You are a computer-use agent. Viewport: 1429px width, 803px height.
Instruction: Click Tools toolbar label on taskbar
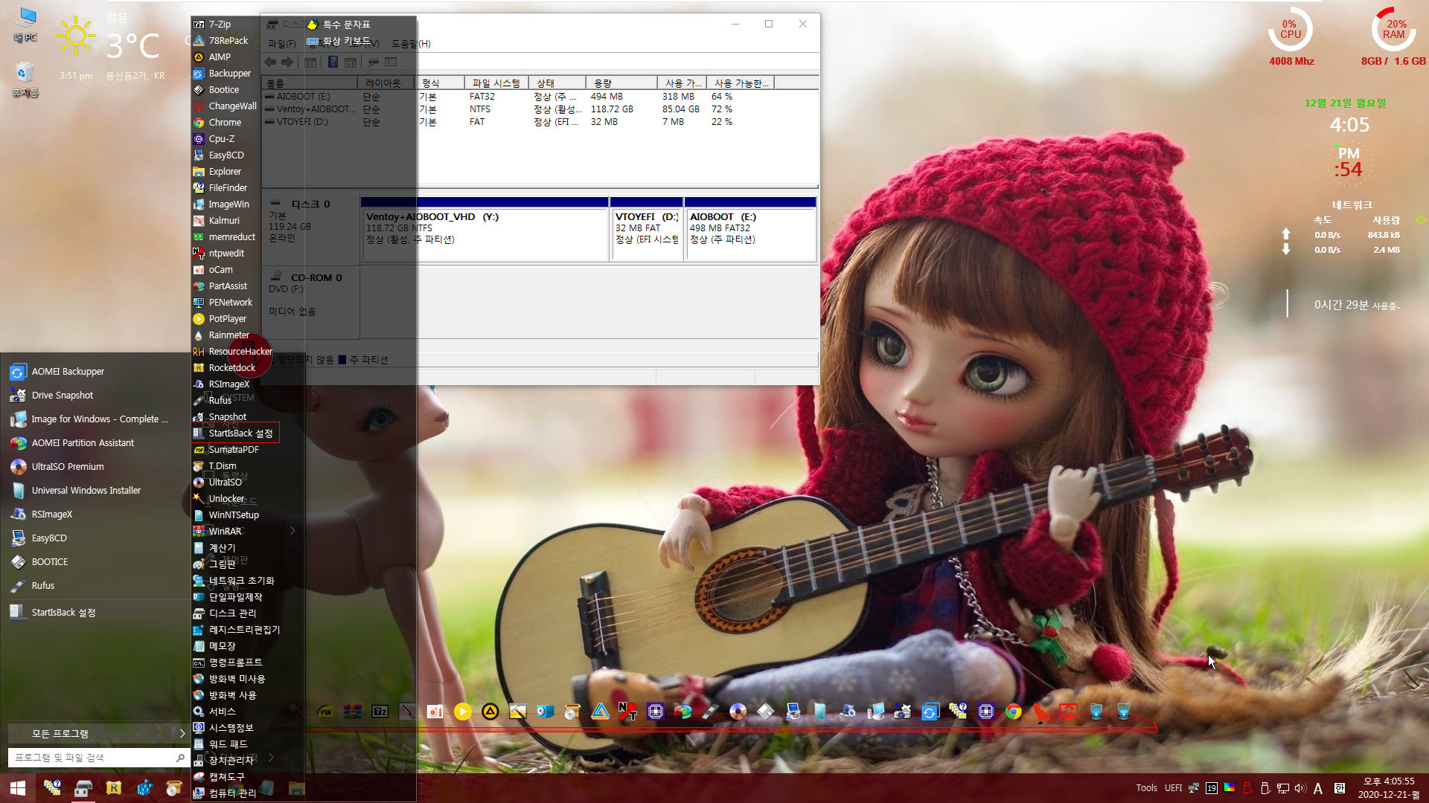1146,788
